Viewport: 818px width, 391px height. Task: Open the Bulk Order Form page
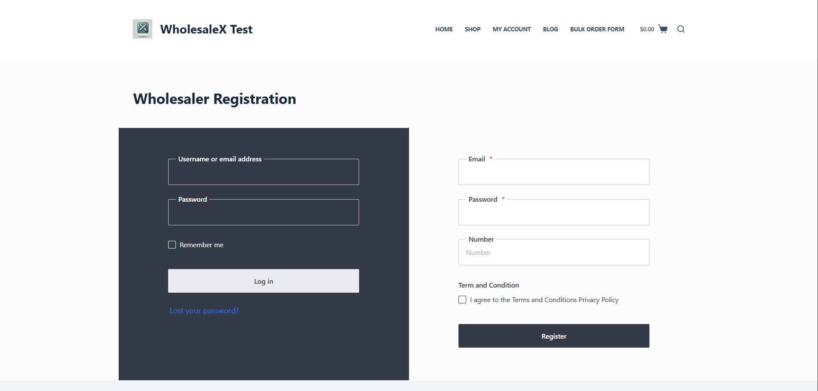pos(597,29)
